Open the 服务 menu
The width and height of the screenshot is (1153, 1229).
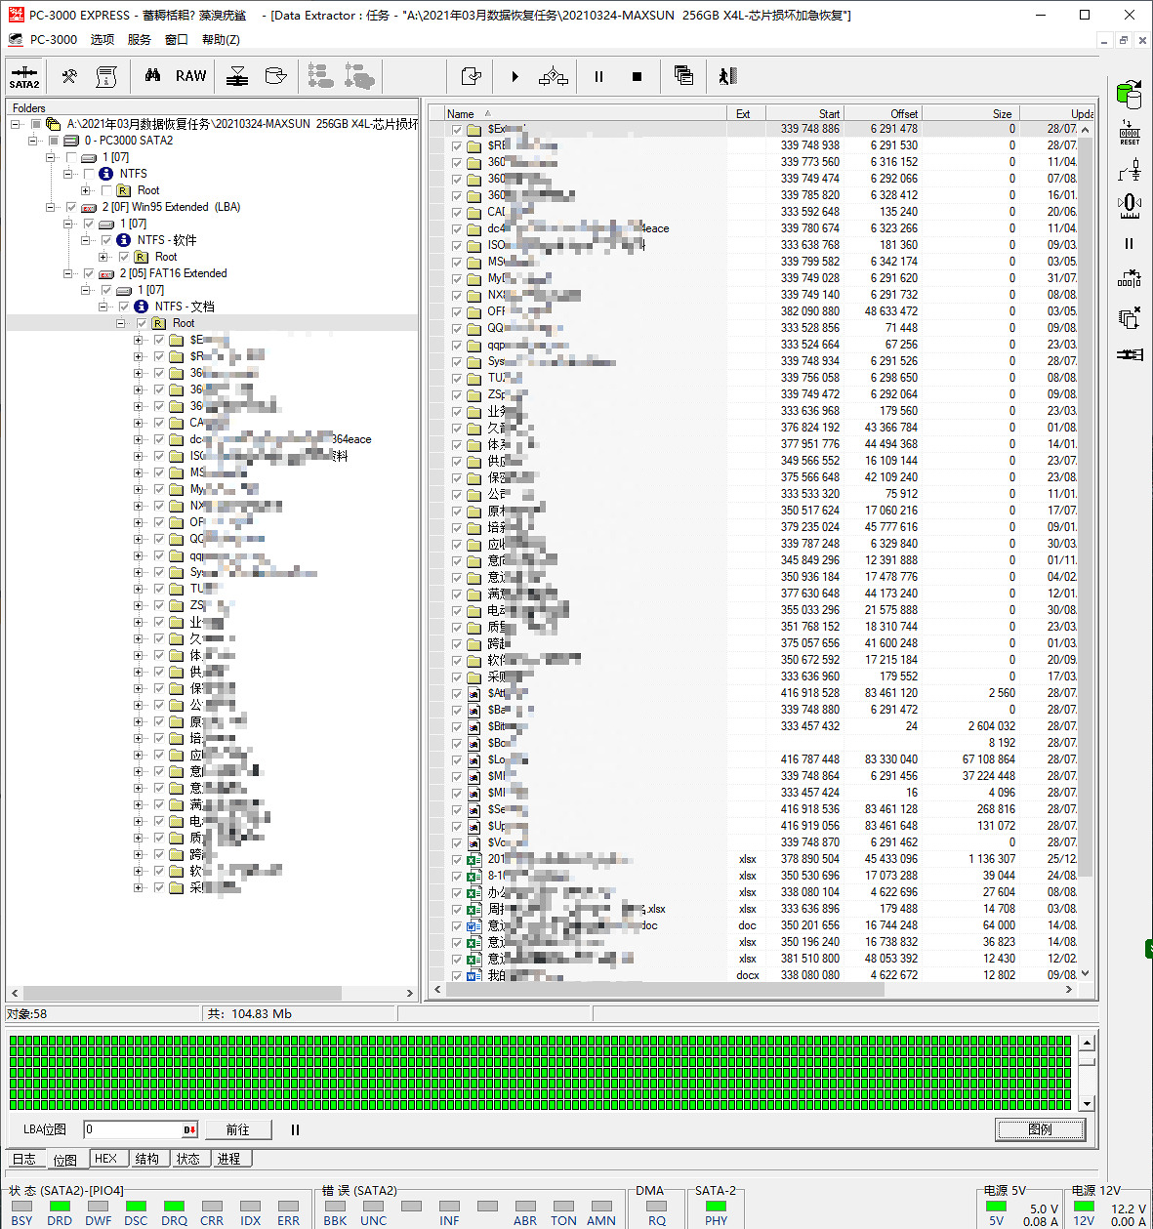pyautogui.click(x=140, y=40)
